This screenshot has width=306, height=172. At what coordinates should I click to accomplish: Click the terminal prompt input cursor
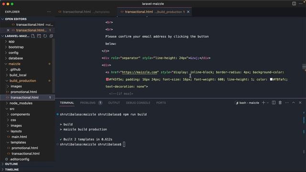pos(124,144)
